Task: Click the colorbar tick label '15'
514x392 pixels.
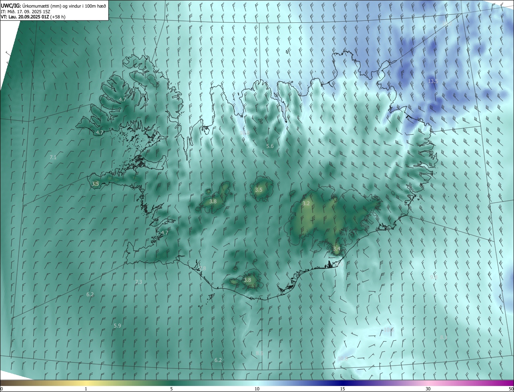Action: [x=343, y=389]
